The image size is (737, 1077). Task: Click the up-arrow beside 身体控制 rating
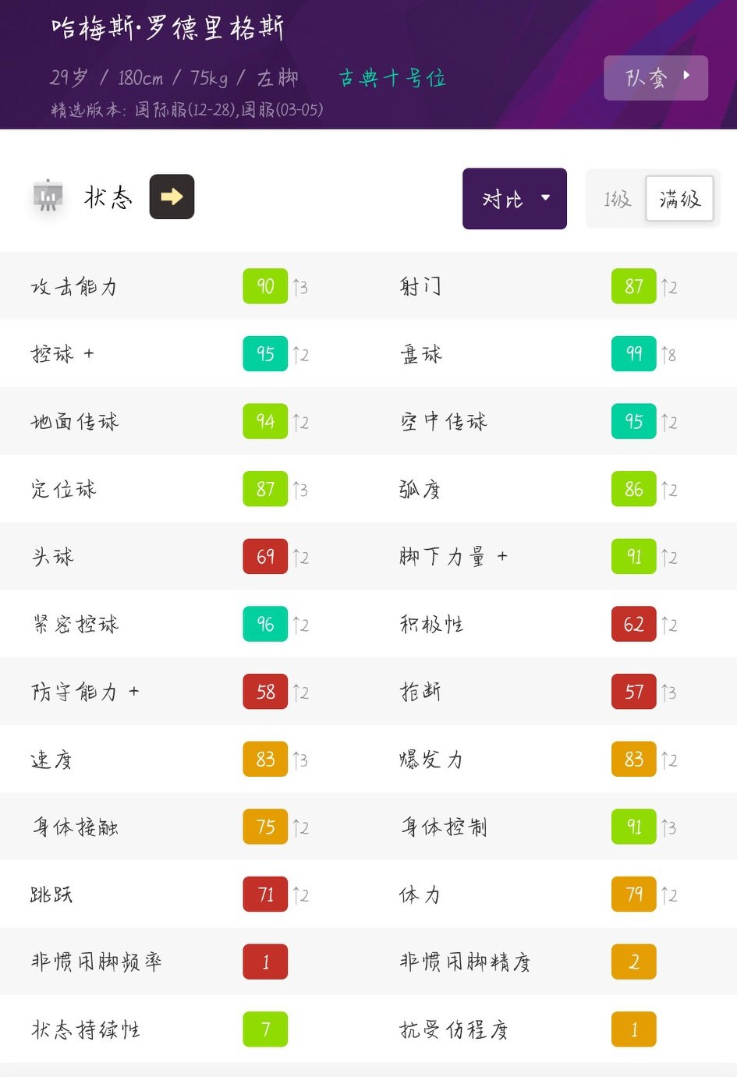[x=668, y=827]
